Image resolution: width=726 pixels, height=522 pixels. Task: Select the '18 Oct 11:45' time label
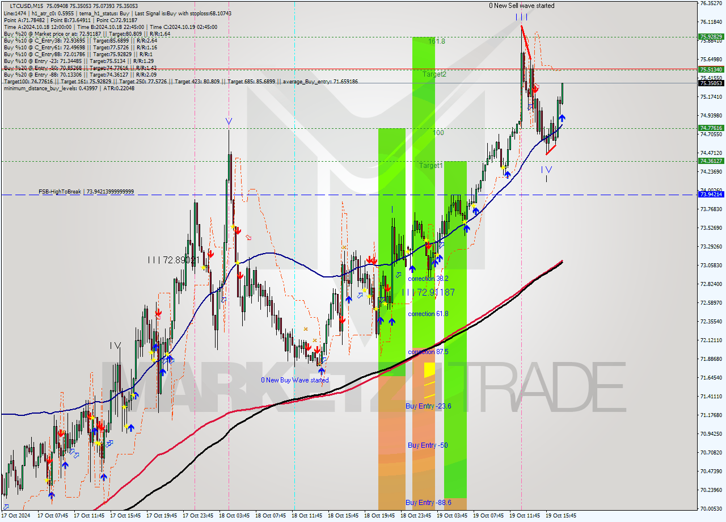point(307,516)
